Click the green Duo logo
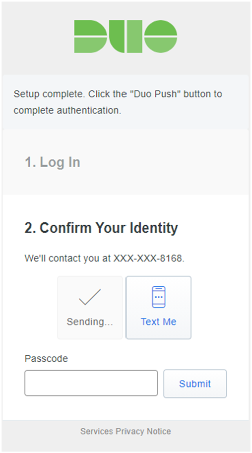 [x=126, y=36]
